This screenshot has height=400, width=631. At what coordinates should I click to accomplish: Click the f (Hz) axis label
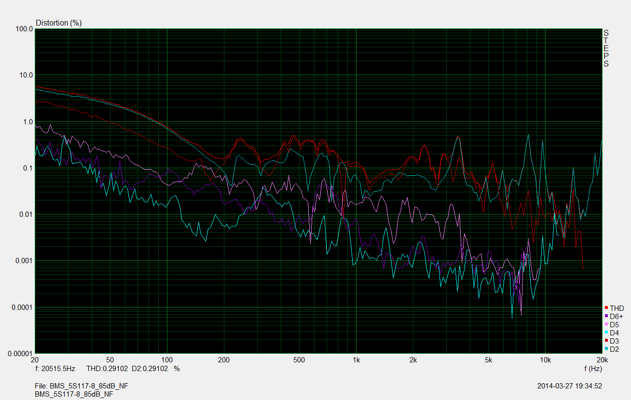pyautogui.click(x=592, y=369)
